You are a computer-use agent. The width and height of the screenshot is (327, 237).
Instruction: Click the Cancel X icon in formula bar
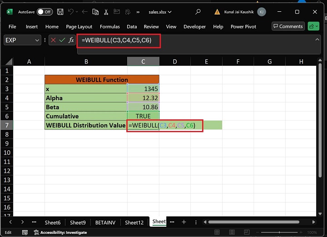pyautogui.click(x=53, y=40)
